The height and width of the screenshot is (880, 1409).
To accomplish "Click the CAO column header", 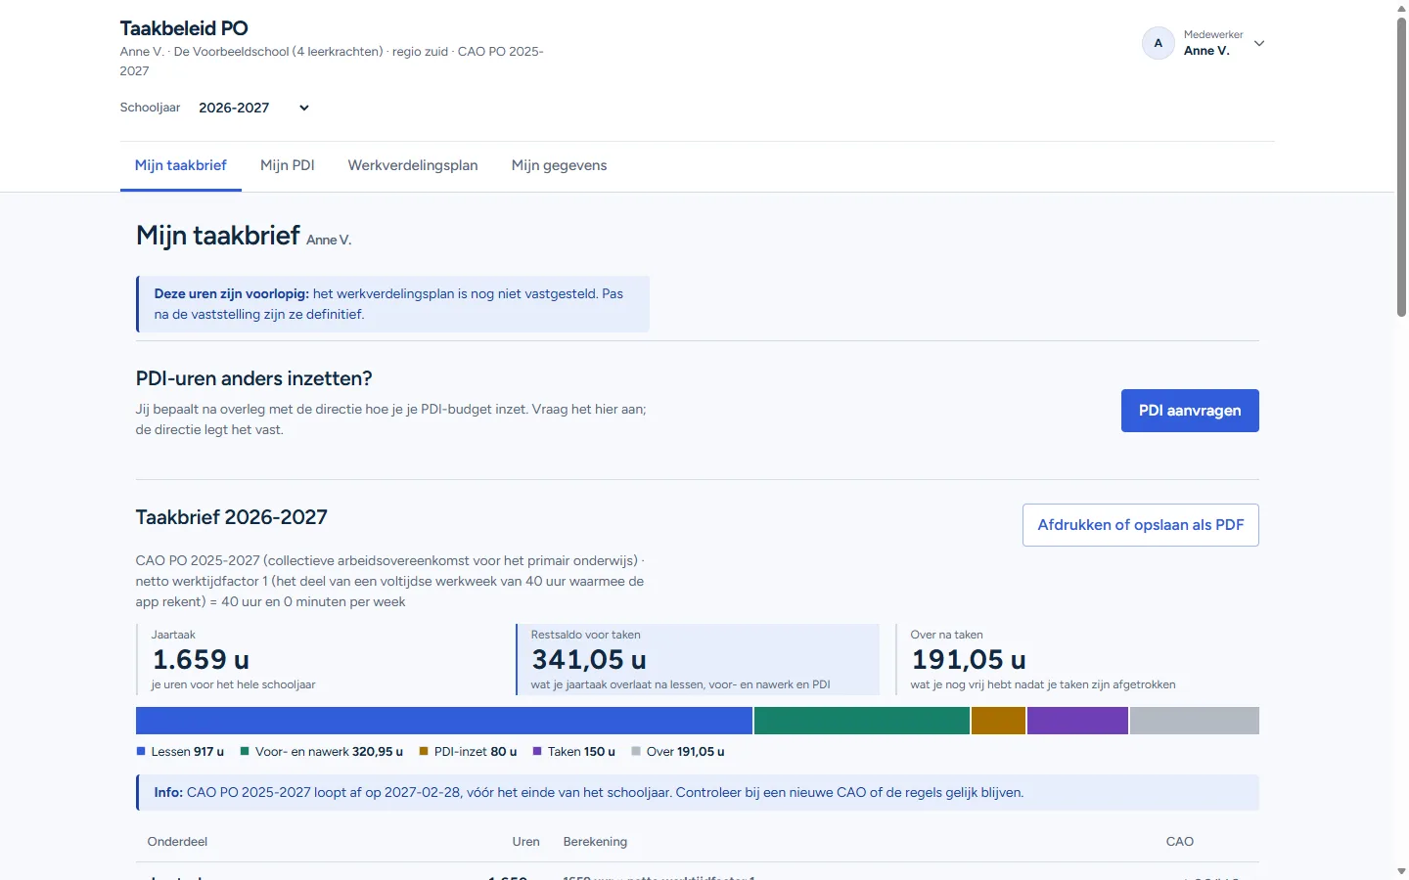I will [1180, 842].
